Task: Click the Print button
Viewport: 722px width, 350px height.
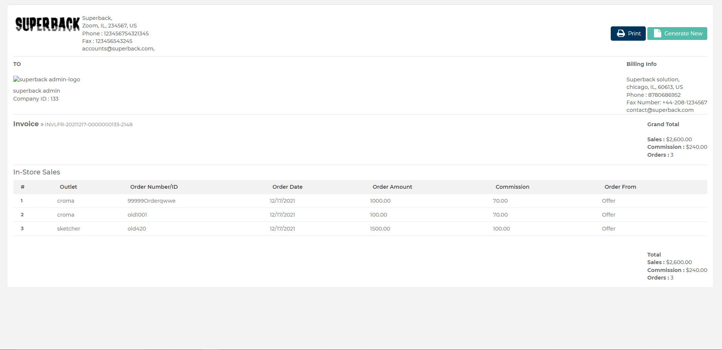Action: 628,34
